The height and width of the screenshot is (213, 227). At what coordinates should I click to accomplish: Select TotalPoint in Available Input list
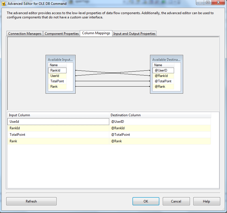57,81
